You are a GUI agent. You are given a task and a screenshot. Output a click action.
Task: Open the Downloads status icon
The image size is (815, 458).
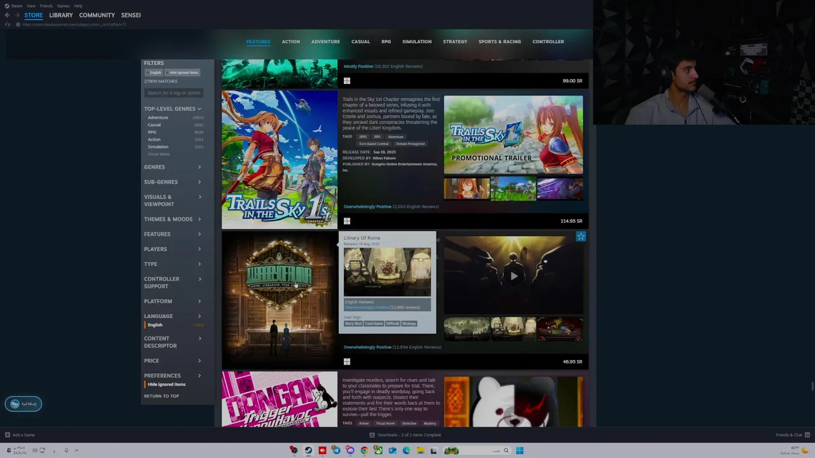pyautogui.click(x=372, y=435)
